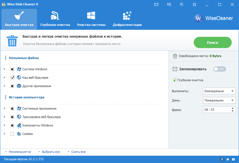Click the Wise Disk Cleaner app icon in title bar

(x=4, y=4)
